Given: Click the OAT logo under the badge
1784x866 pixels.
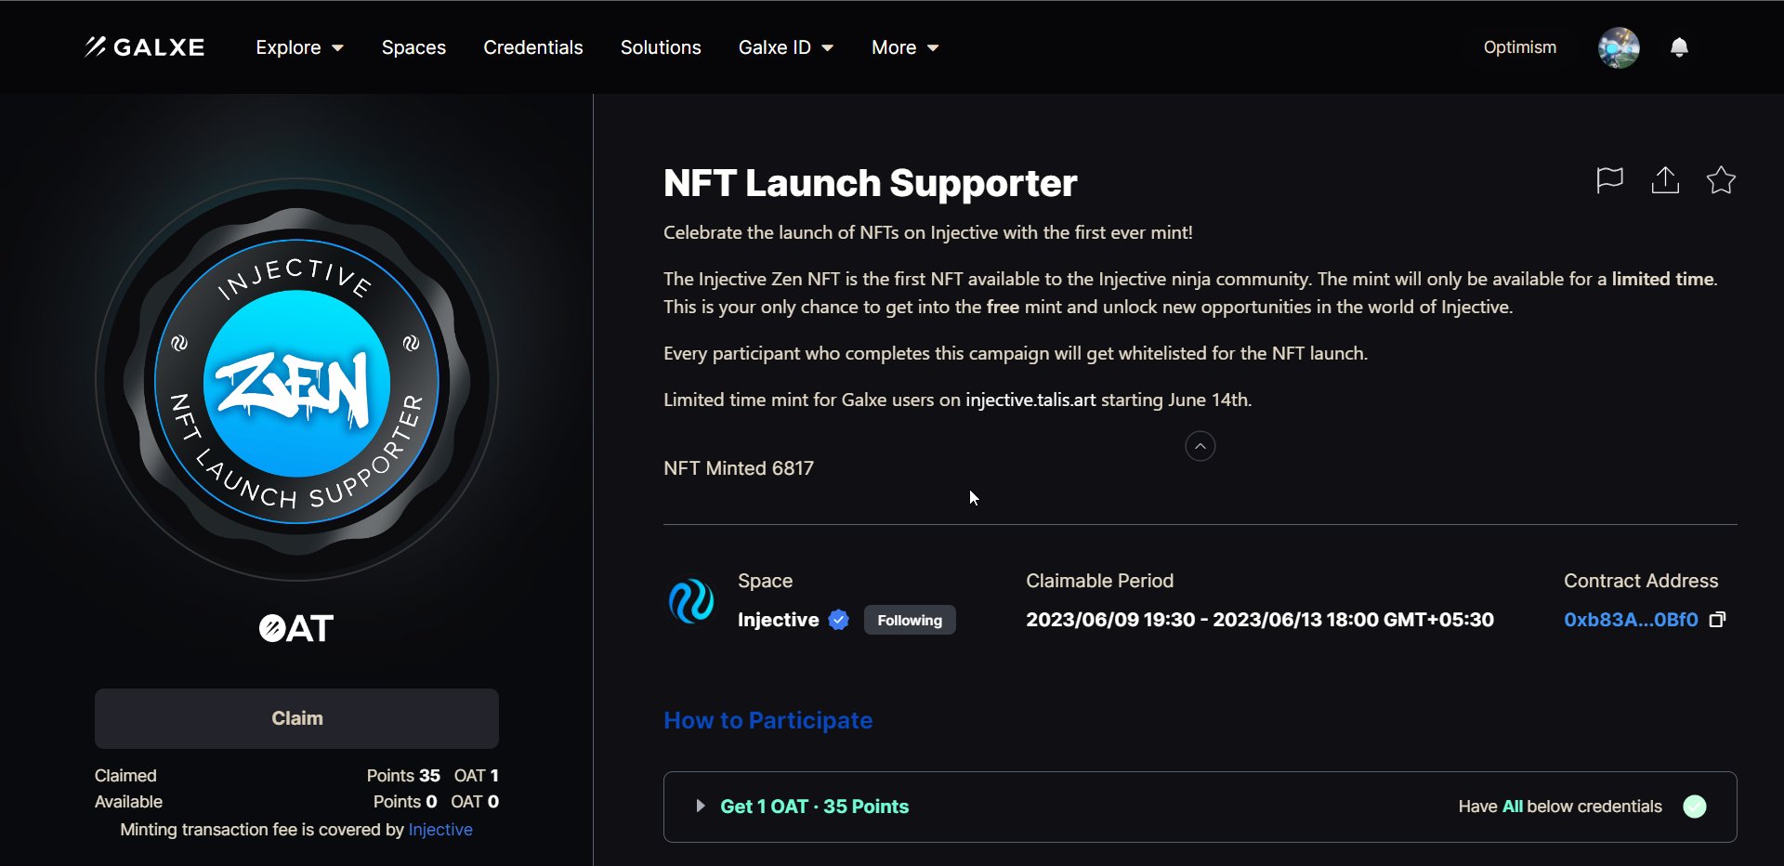Looking at the screenshot, I should click(296, 628).
